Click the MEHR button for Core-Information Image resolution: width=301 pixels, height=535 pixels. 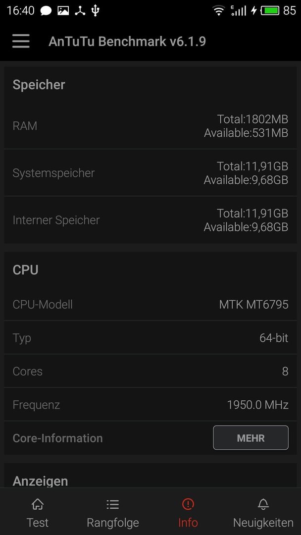coord(251,438)
